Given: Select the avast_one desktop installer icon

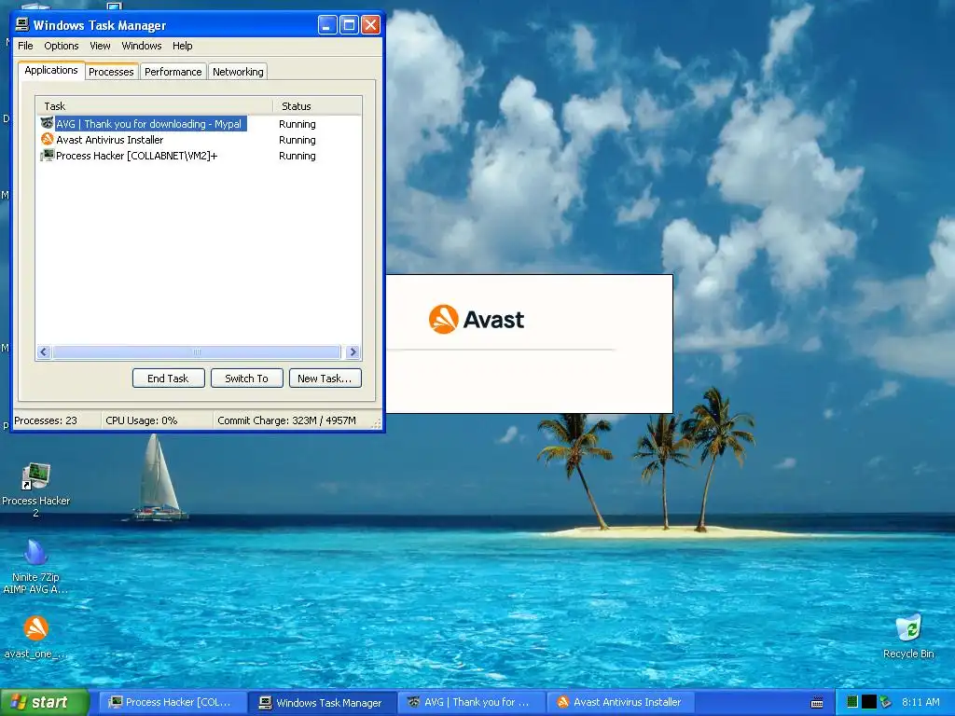Looking at the screenshot, I should [35, 637].
